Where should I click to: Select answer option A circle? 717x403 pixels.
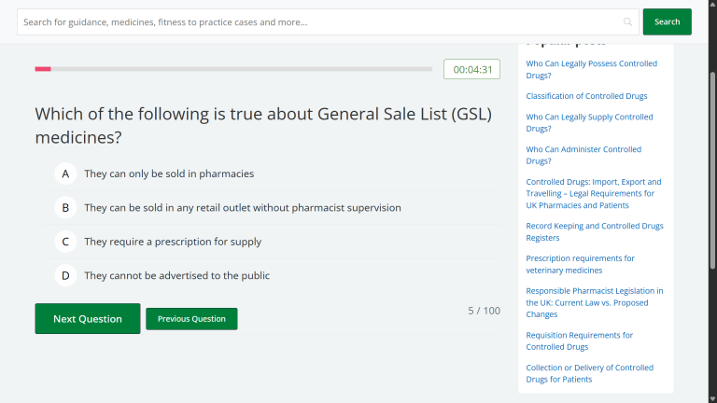tap(65, 174)
